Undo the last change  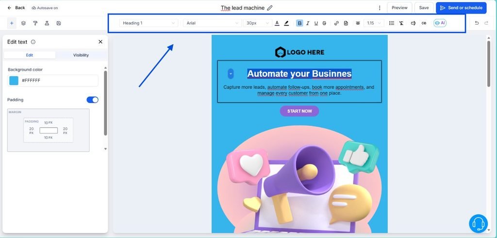coord(477,23)
